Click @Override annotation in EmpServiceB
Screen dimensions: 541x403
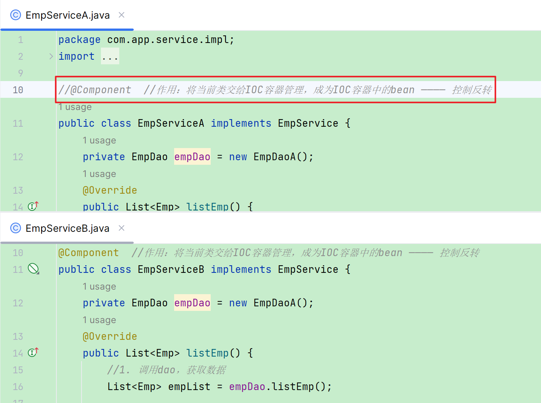tap(110, 336)
